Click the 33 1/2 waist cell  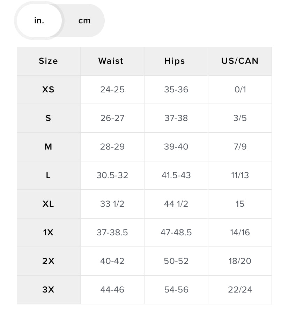tap(112, 204)
